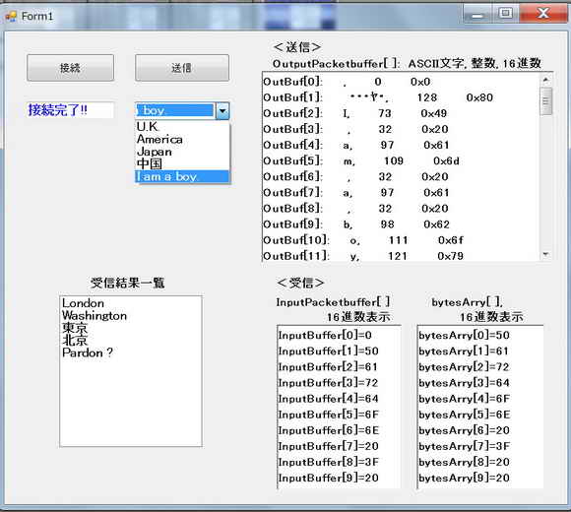Maximize the Form1 window
Image resolution: width=571 pixels, height=512 pixels.
[505, 14]
